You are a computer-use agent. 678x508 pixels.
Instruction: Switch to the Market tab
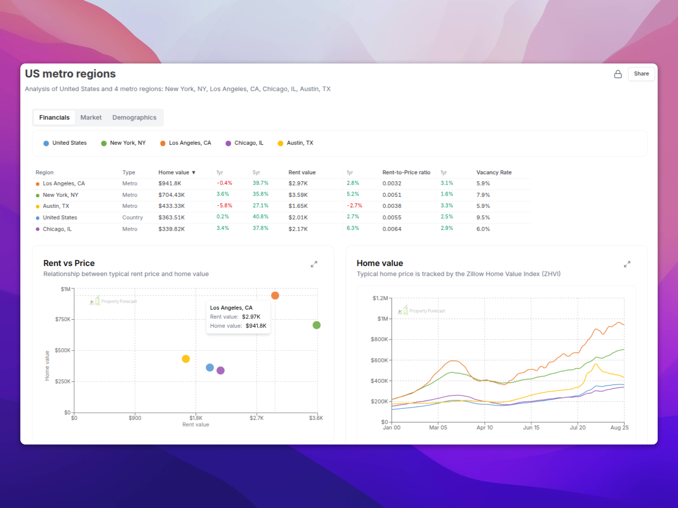pos(91,118)
